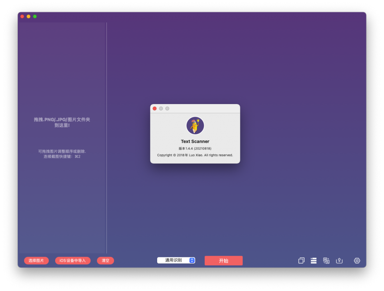
Task: Minimize the main window with yellow button
Action: tap(28, 16)
